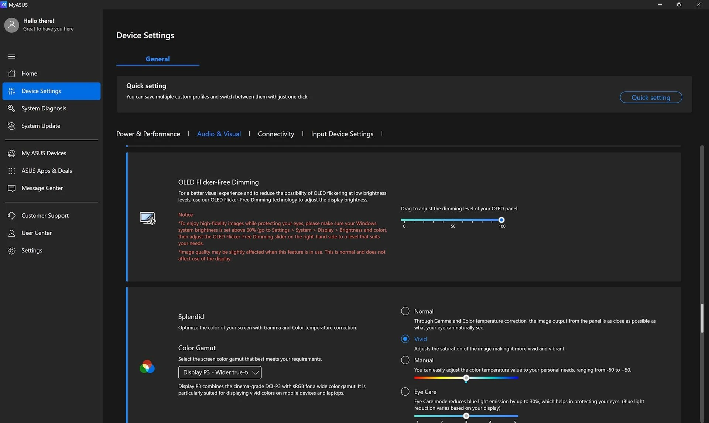Click the hamburger menu icon in sidebar
The image size is (709, 423).
11,56
